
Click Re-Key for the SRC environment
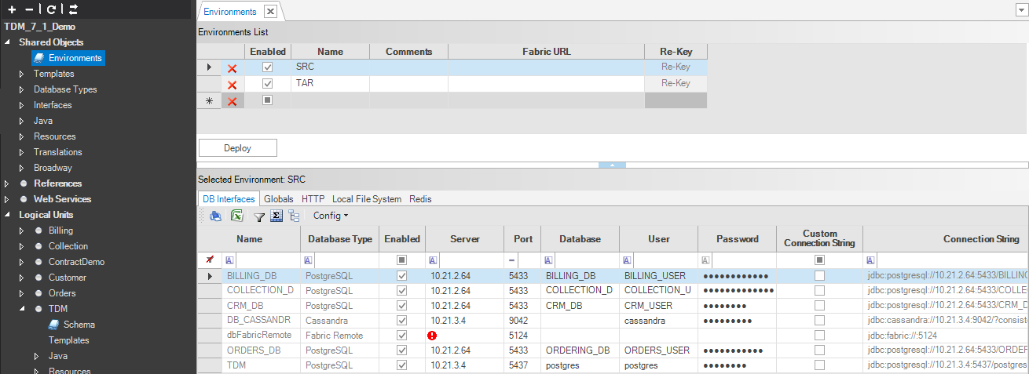pyautogui.click(x=675, y=67)
